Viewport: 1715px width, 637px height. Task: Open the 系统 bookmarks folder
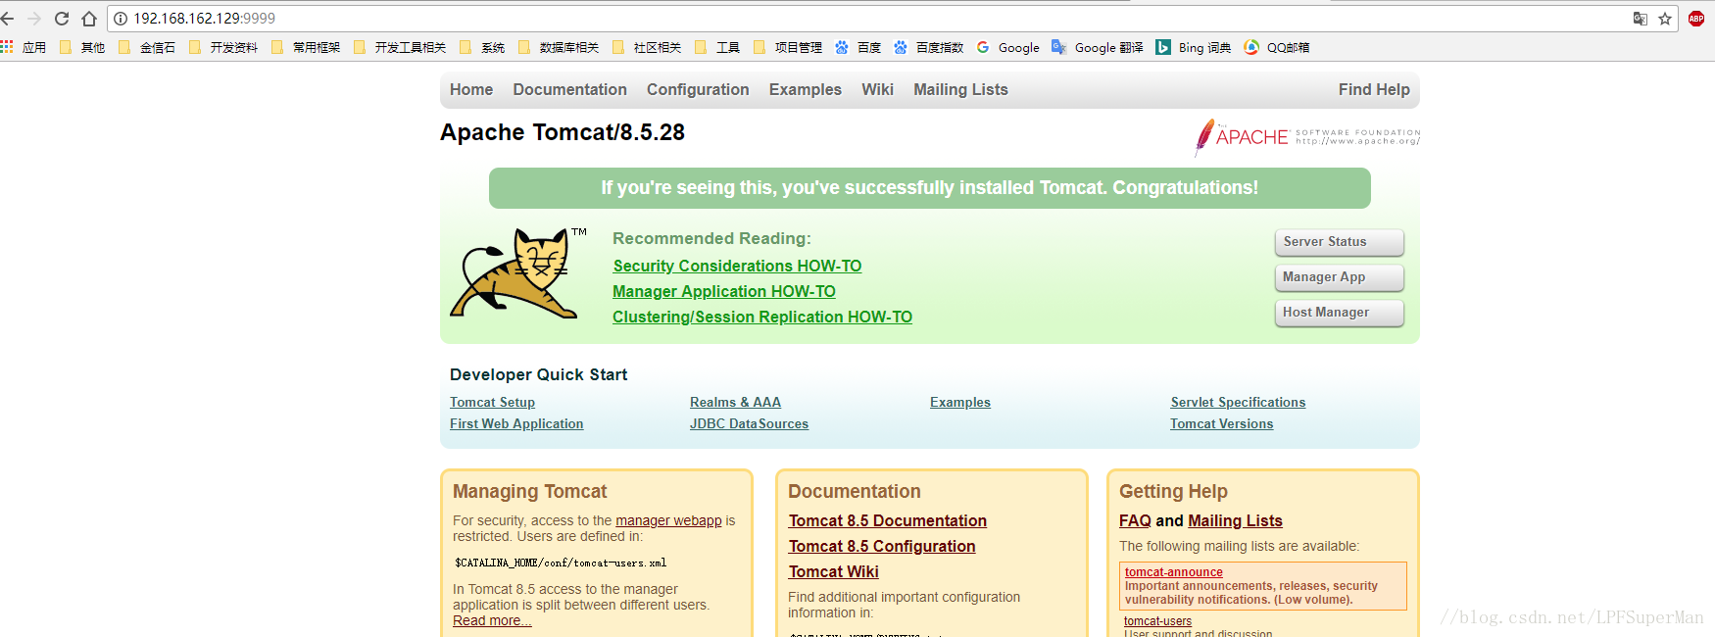(482, 47)
